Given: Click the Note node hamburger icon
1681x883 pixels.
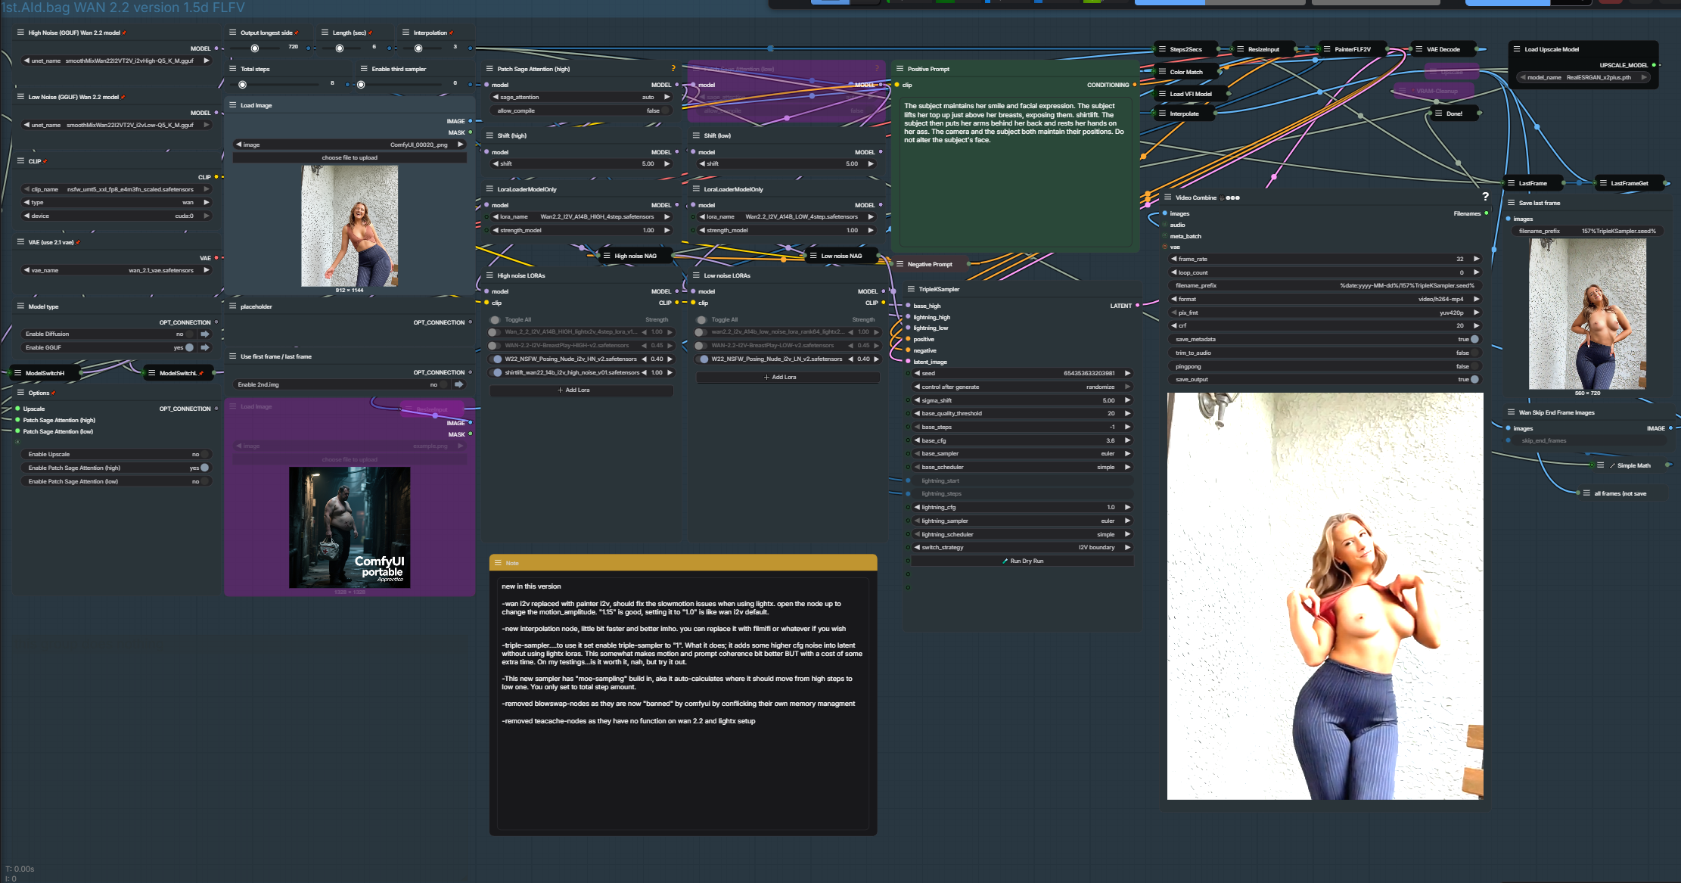Looking at the screenshot, I should [x=498, y=563].
